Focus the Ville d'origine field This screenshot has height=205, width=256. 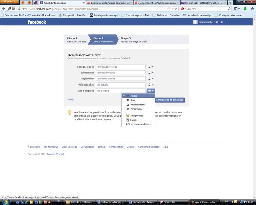pos(121,91)
